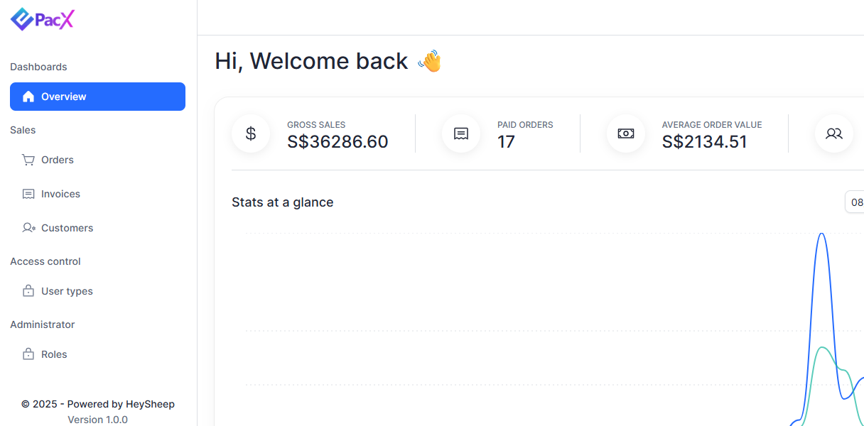864x426 pixels.
Task: Click the customers group icon in stats
Action: click(x=834, y=133)
